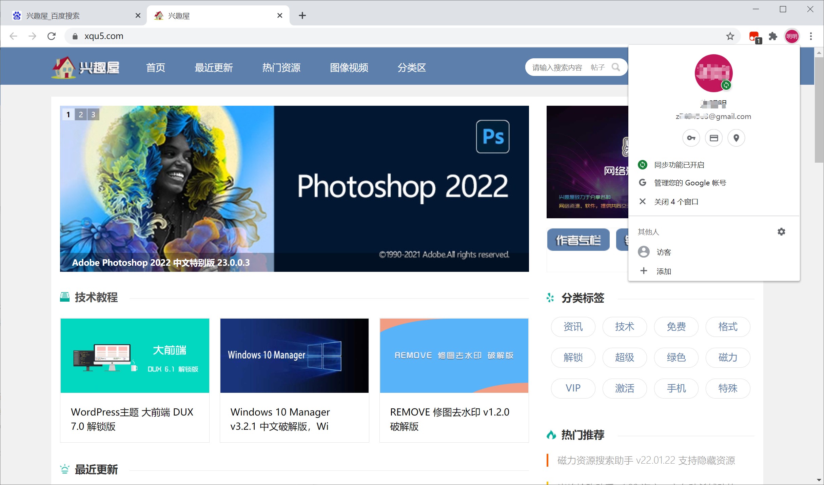
Task: Choose 关闭 4 个窗口 menu entry
Action: [714, 202]
